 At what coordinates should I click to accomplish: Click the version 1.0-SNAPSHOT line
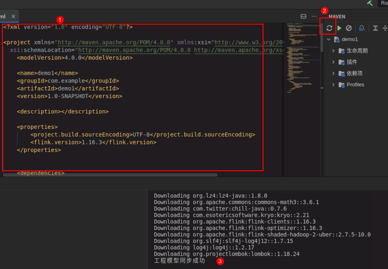pyautogui.click(x=70, y=96)
